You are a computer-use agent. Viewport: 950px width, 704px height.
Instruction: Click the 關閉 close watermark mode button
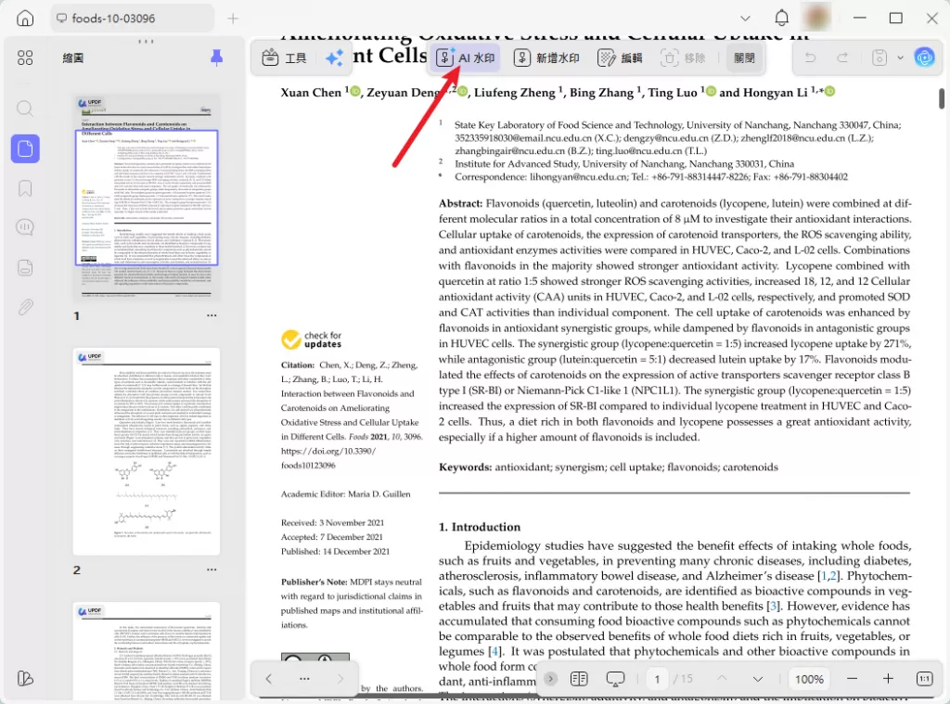click(744, 58)
